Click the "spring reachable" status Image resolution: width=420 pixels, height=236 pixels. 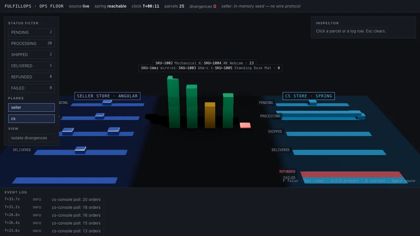click(x=110, y=6)
